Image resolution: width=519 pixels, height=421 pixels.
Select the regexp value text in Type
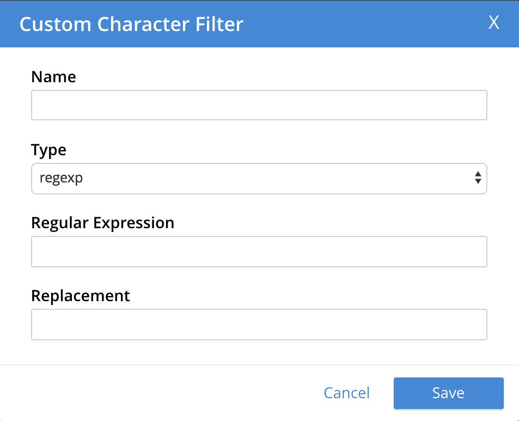click(61, 178)
